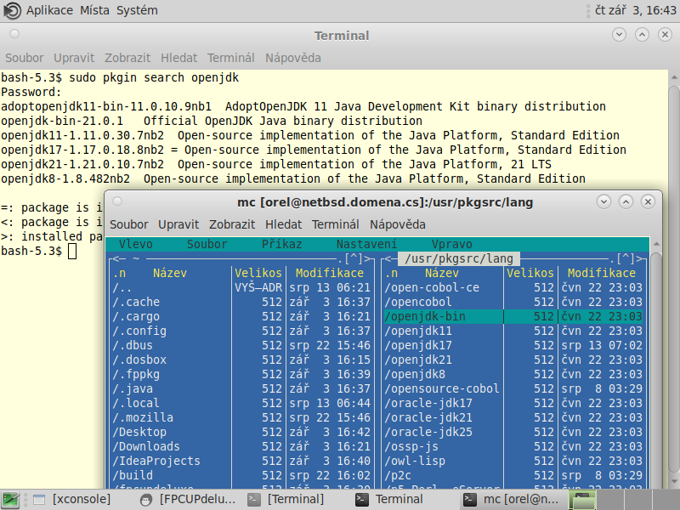Screen dimensions: 680x510
Task: Select /.cache directory in left panel
Action: pyautogui.click(x=241, y=302)
